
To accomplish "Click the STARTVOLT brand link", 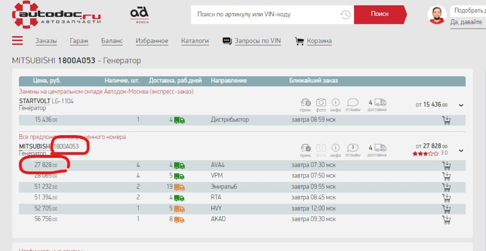I will coord(35,101).
